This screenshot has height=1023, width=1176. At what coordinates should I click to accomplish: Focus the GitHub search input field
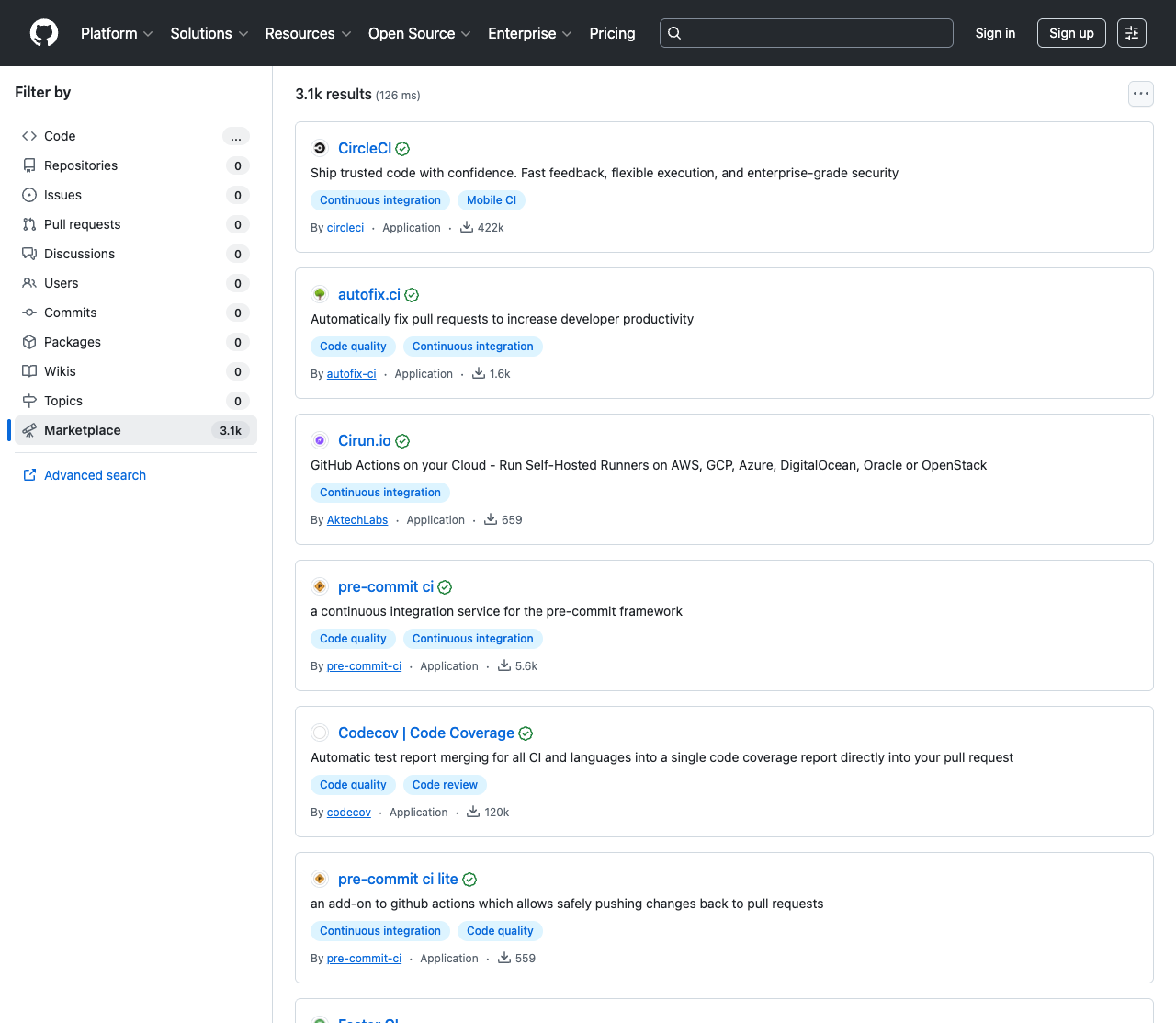click(807, 33)
